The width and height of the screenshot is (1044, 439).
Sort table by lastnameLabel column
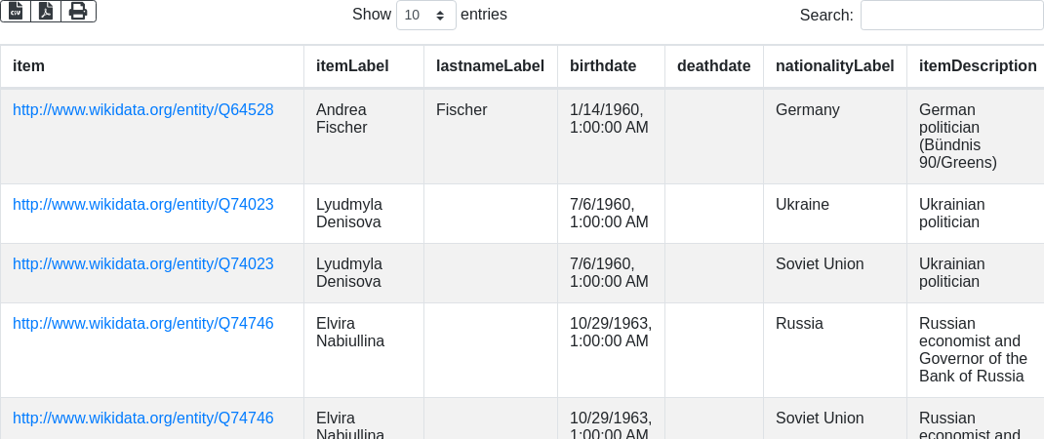click(490, 66)
